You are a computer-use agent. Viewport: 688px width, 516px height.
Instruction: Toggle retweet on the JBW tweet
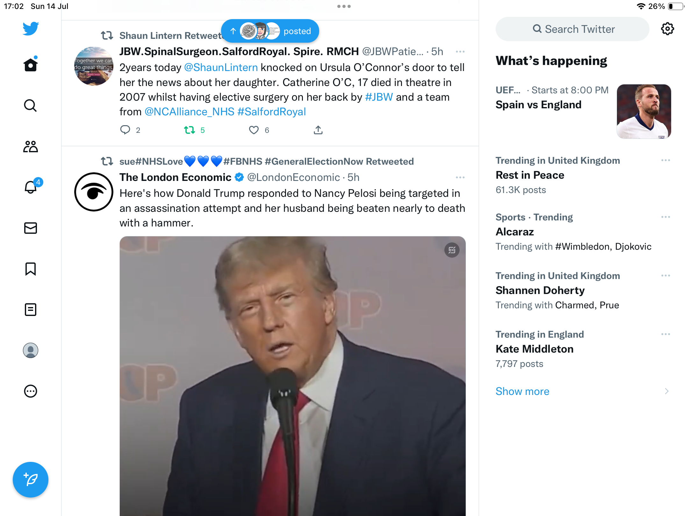pyautogui.click(x=190, y=130)
